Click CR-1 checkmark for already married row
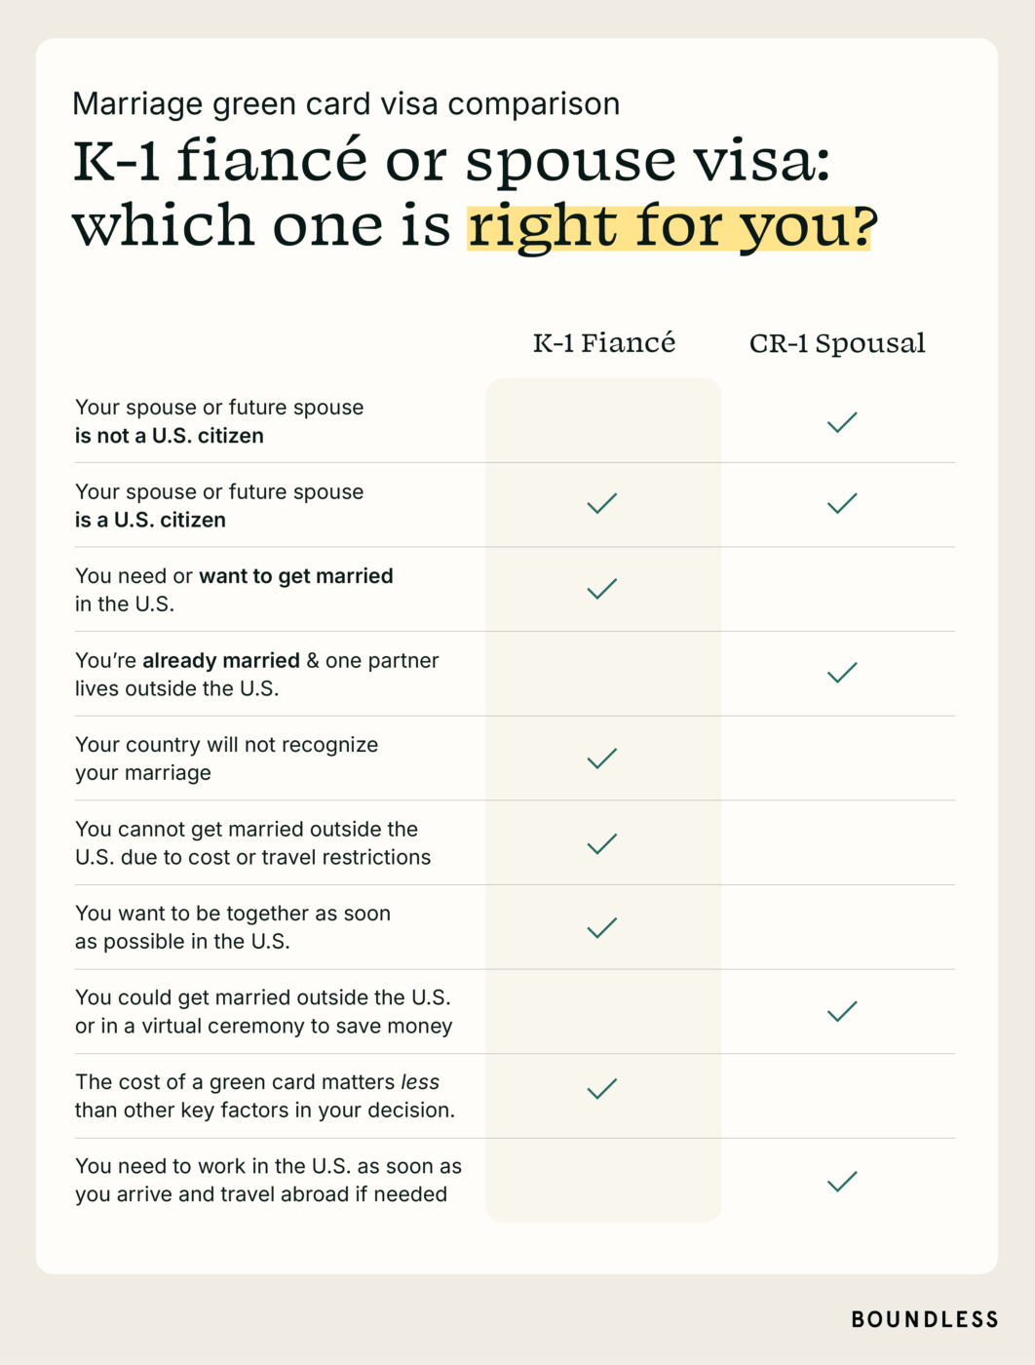 pyautogui.click(x=842, y=673)
